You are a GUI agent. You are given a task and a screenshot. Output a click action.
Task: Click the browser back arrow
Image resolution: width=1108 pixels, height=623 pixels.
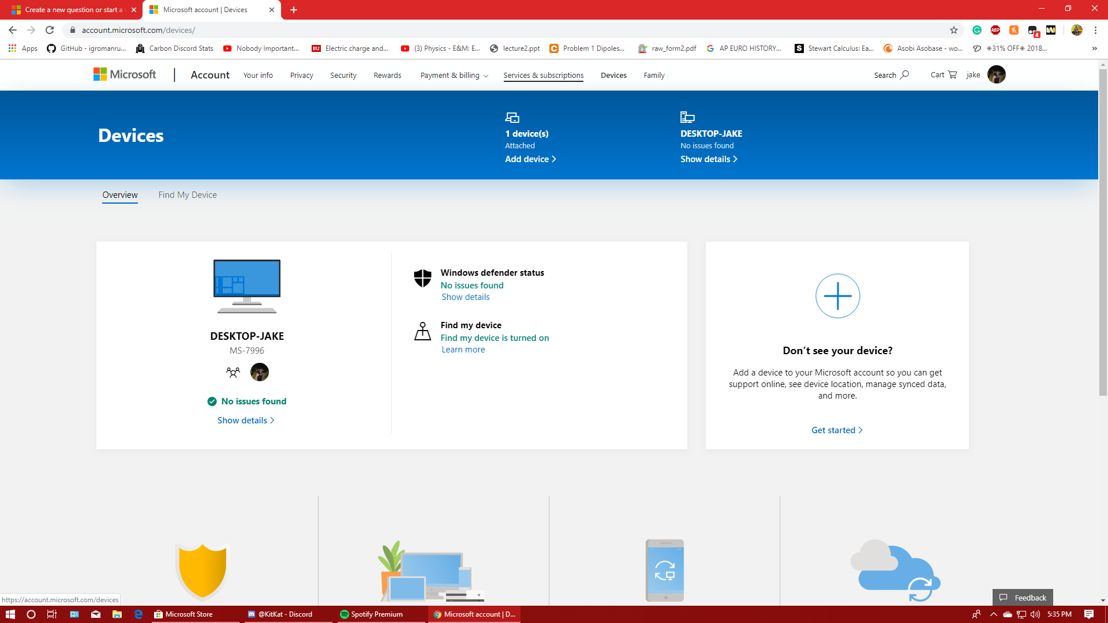coord(13,30)
